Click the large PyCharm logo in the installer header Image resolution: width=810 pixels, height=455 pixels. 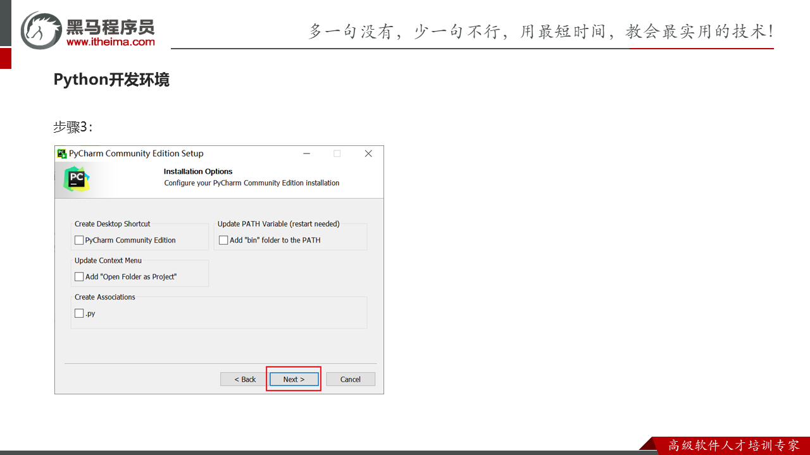(x=77, y=179)
